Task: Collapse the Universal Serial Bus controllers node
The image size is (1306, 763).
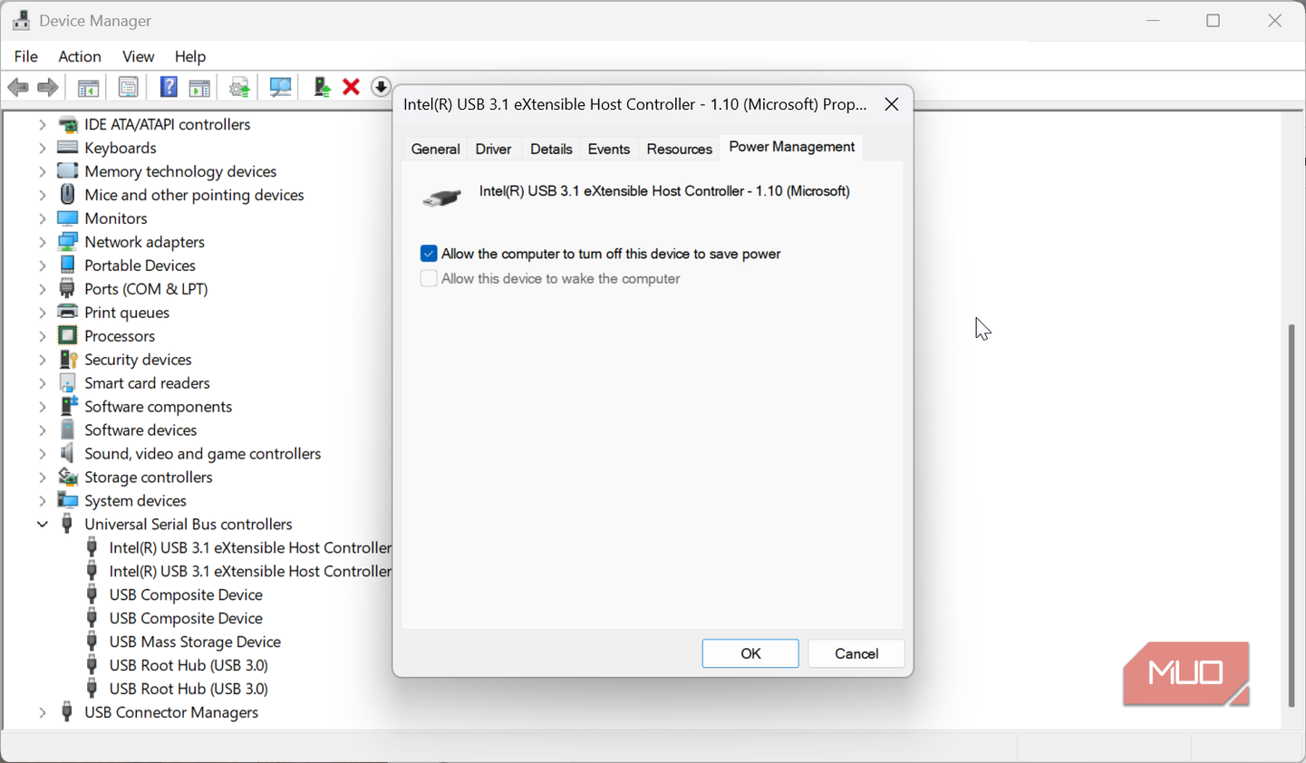Action: (x=42, y=524)
